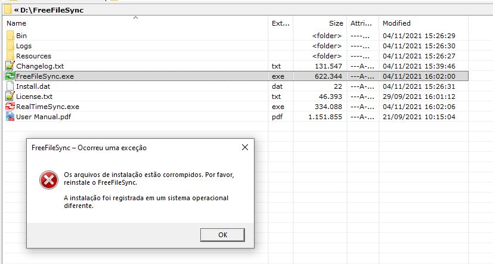Image resolution: width=493 pixels, height=264 pixels.
Task: Click <folder> size cell of Logs row
Action: [x=327, y=46]
